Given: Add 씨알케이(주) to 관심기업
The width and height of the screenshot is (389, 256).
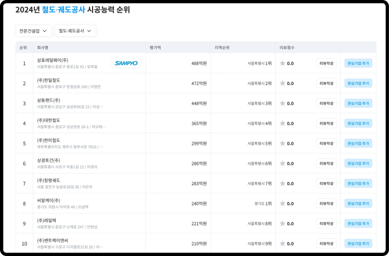Looking at the screenshot, I should pos(358,203).
